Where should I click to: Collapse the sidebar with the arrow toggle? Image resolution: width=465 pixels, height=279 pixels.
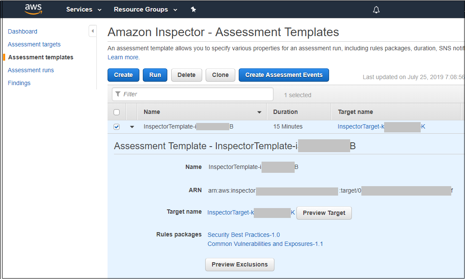(92, 31)
